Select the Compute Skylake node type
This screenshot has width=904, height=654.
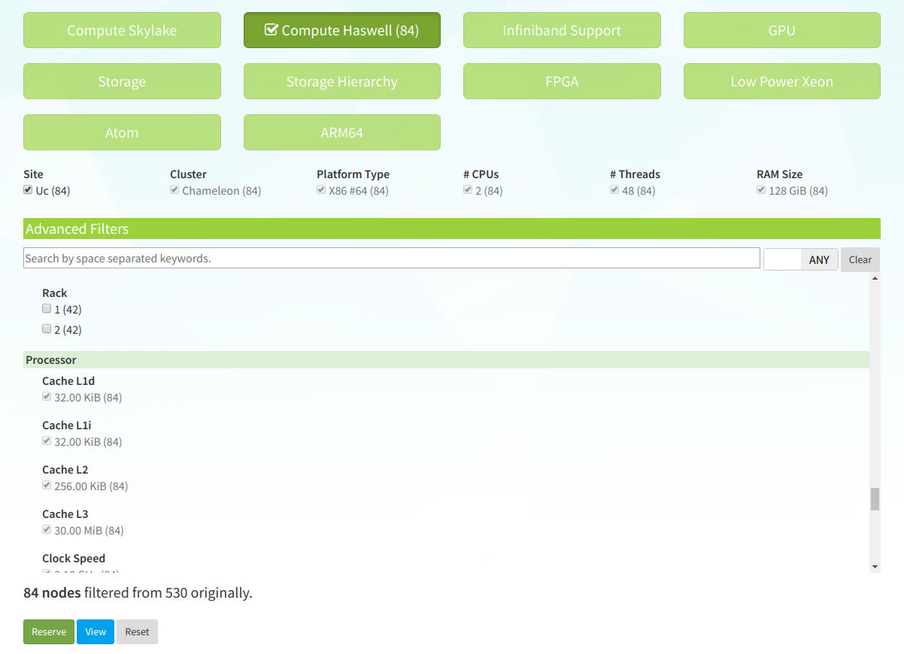point(122,30)
